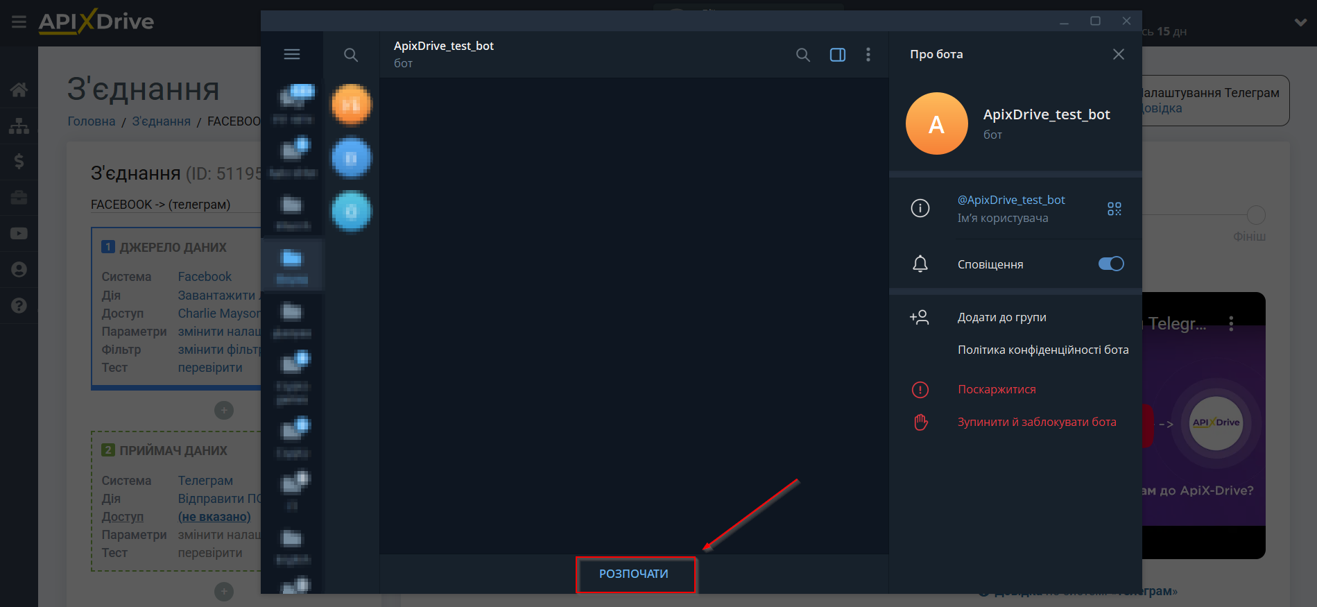
Task: Click the @ApixDrive_test_bot username link
Action: (x=1011, y=200)
